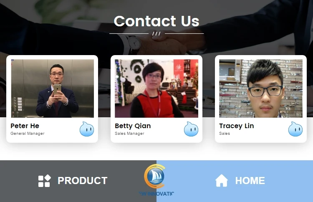The width and height of the screenshot is (313, 202).
Task: Click the chat icon beside Peter He
Action: [x=87, y=129]
